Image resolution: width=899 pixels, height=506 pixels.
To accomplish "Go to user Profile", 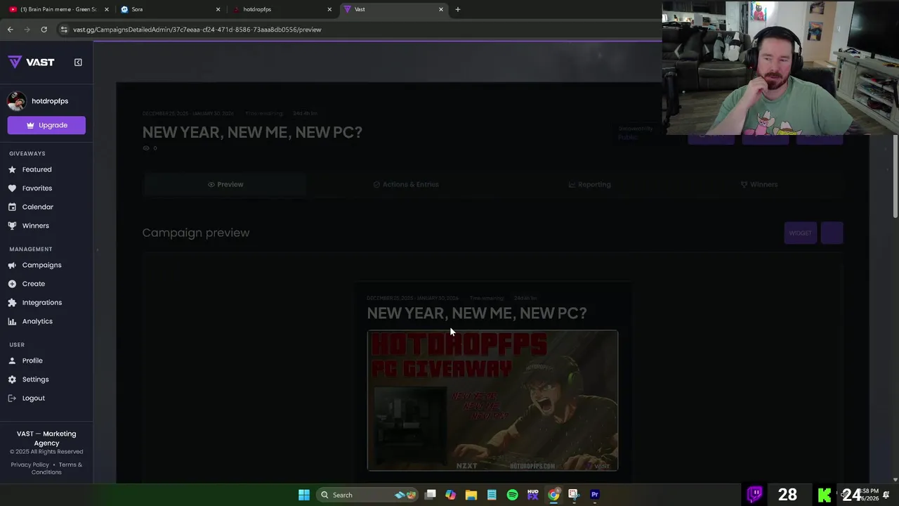I will (x=32, y=361).
